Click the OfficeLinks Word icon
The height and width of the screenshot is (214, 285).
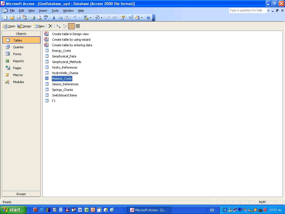click(86, 18)
